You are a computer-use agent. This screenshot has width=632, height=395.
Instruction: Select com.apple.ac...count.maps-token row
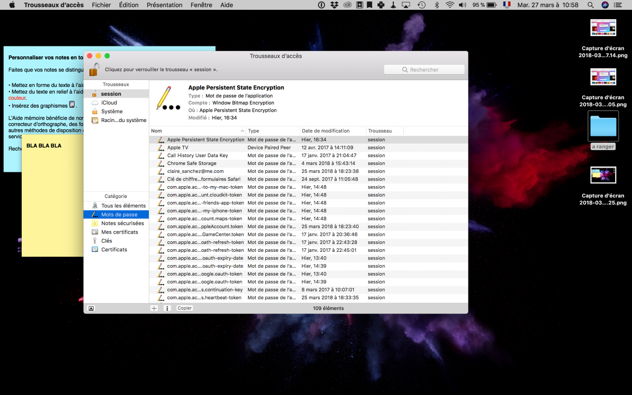(x=308, y=219)
